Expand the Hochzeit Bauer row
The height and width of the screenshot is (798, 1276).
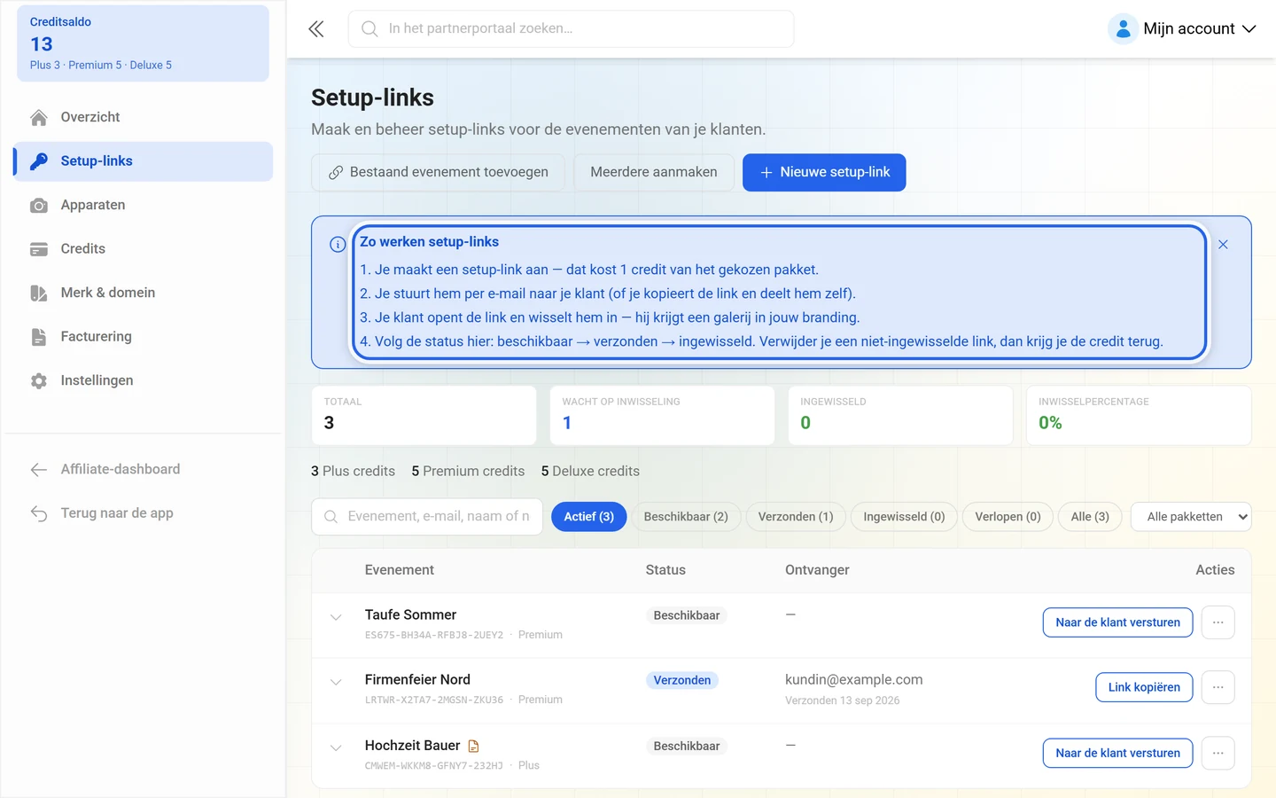click(x=336, y=747)
